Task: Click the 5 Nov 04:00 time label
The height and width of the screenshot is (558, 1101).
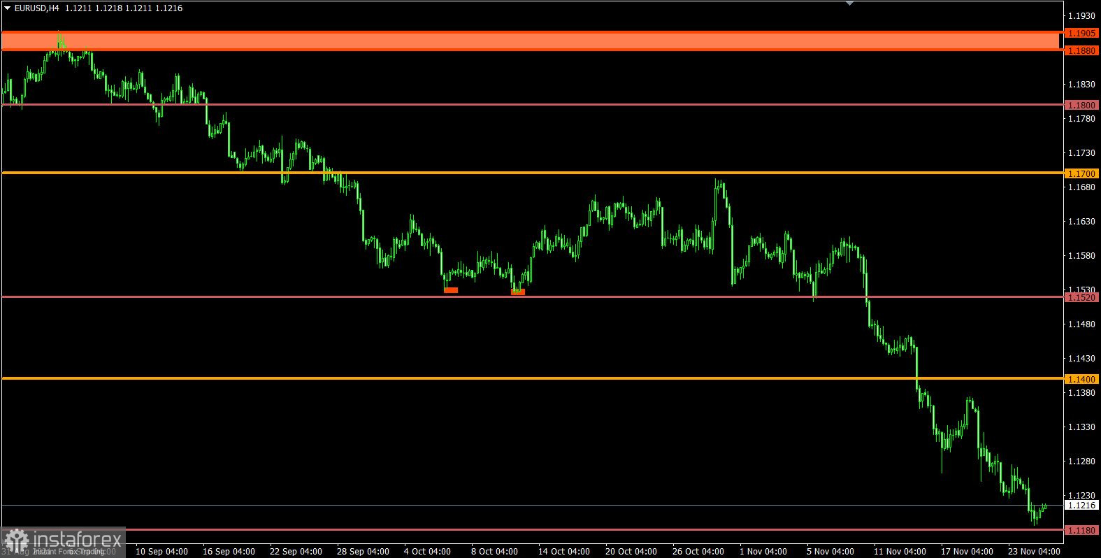Action: pyautogui.click(x=830, y=551)
